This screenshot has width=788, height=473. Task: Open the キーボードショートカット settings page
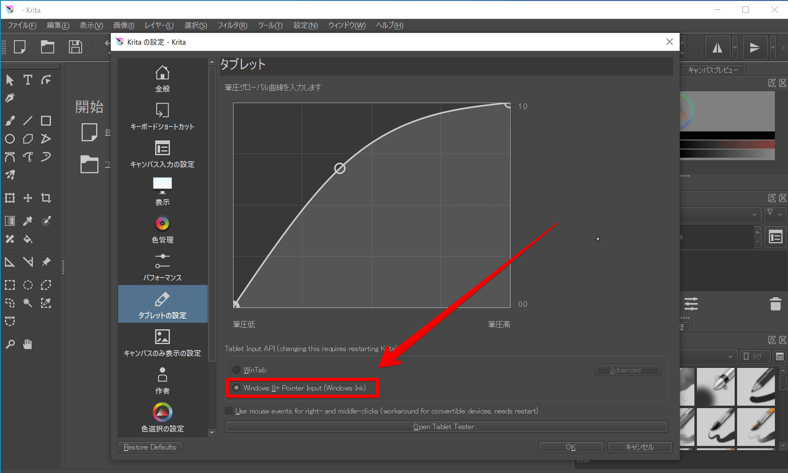tap(163, 116)
